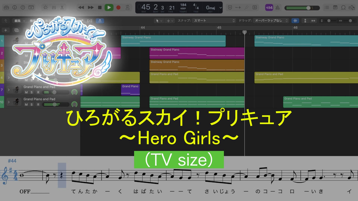Click the plus add track button
The width and height of the screenshot is (358, 201).
pyautogui.click(x=6, y=30)
